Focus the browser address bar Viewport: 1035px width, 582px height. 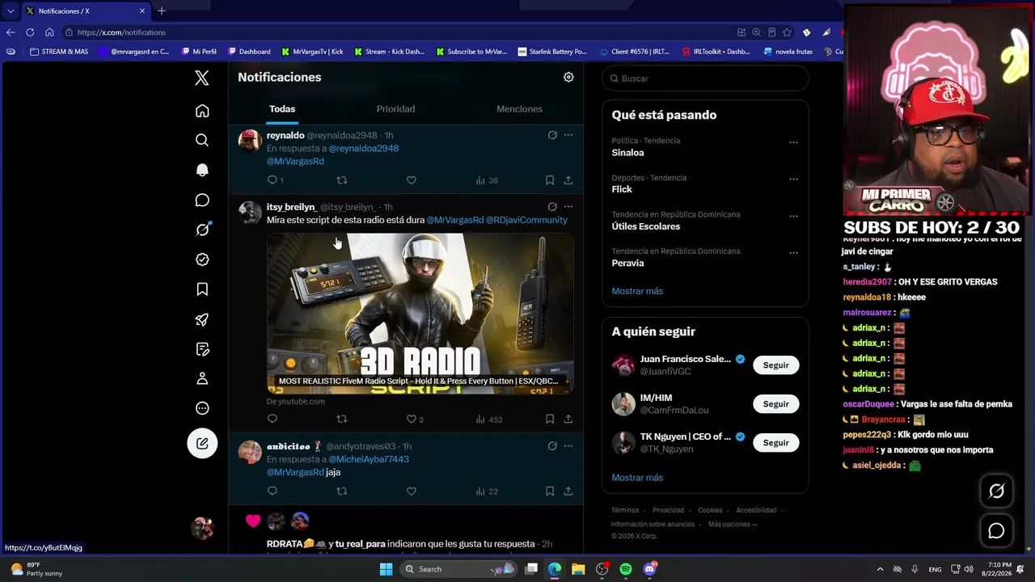396,32
